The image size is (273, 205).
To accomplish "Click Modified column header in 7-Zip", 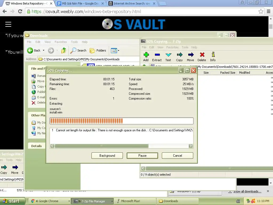I will point(250,73).
